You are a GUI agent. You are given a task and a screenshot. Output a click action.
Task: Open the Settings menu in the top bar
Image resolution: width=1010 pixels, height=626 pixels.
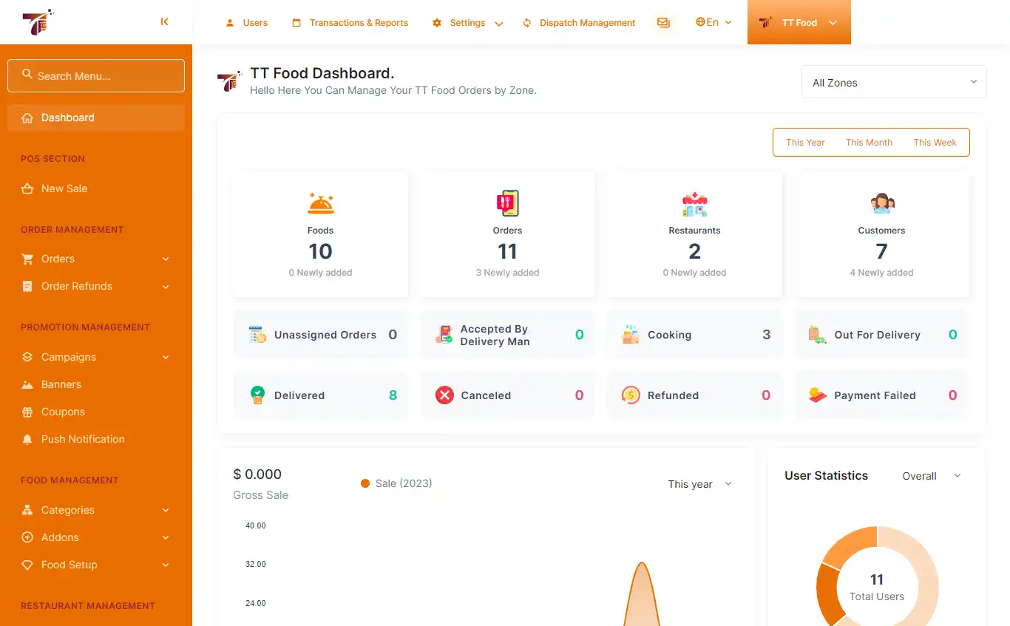(459, 22)
